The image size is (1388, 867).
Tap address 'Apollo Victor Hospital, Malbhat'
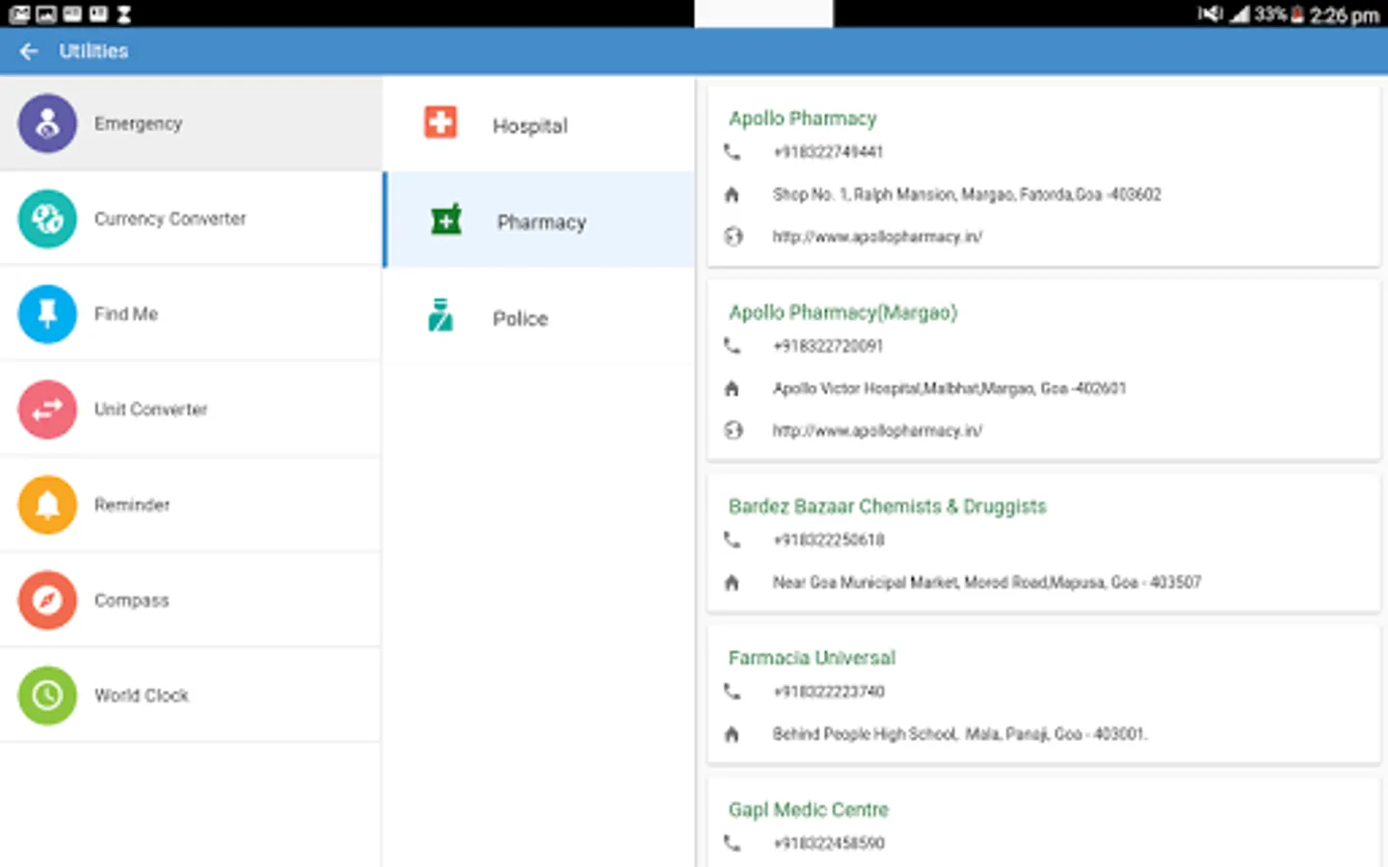tap(949, 388)
